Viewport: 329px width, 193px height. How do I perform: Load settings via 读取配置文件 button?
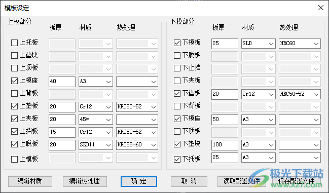[x=242, y=181]
